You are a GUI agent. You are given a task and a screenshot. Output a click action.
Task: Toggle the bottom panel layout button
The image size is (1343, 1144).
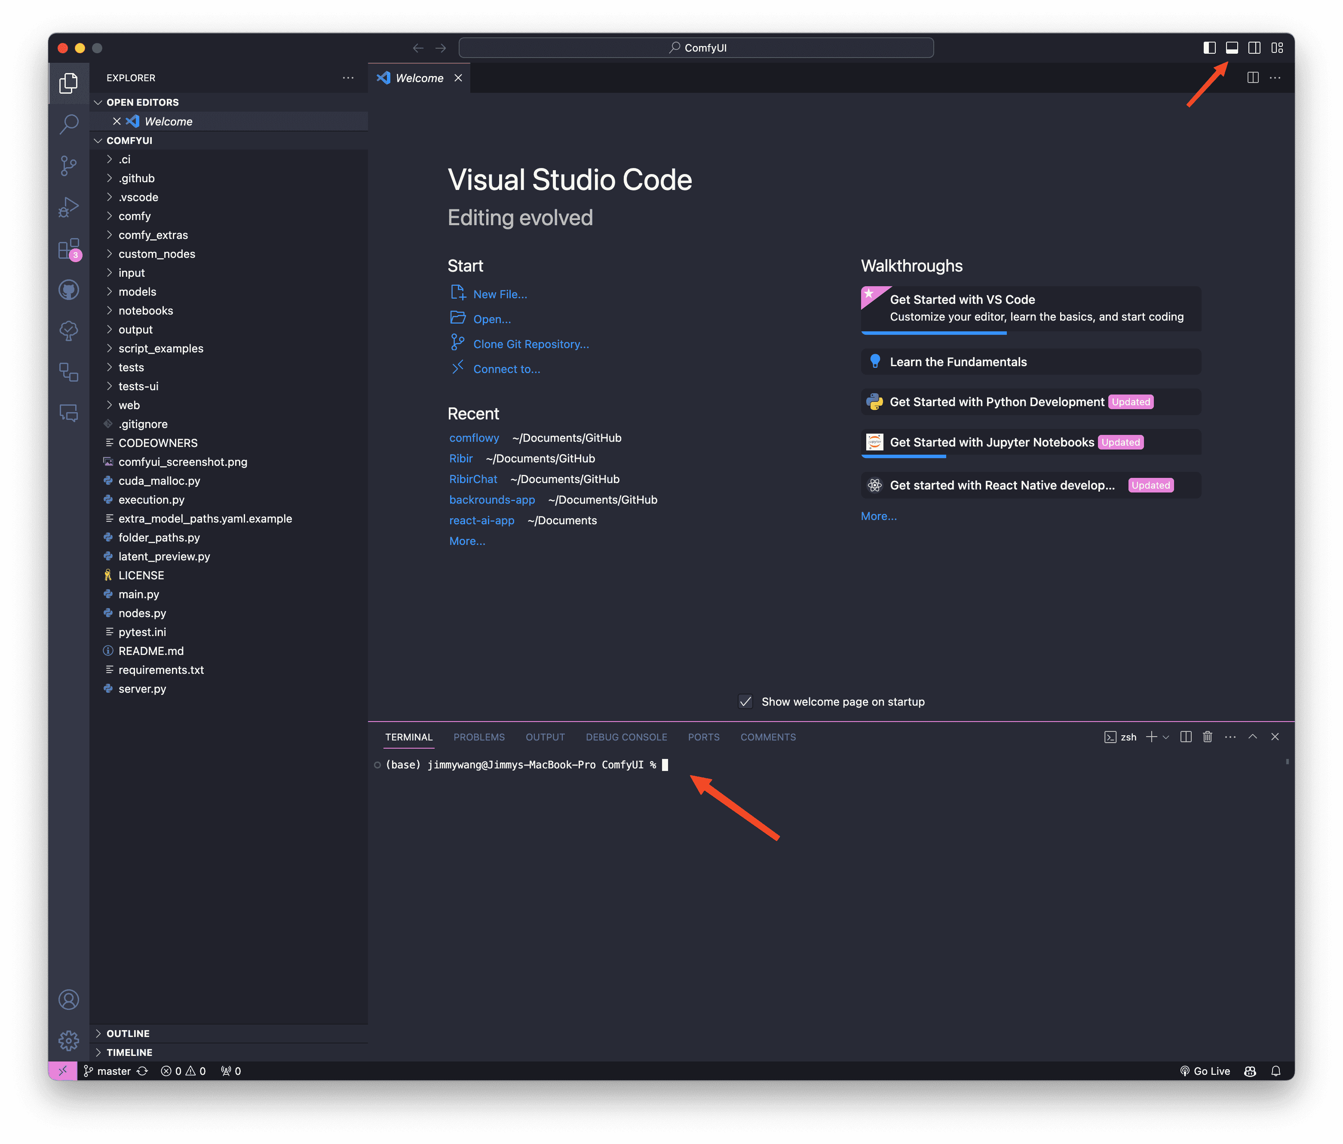pos(1232,48)
